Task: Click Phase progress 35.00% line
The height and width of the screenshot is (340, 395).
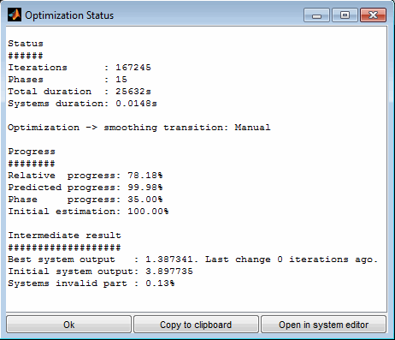Action: 85,200
